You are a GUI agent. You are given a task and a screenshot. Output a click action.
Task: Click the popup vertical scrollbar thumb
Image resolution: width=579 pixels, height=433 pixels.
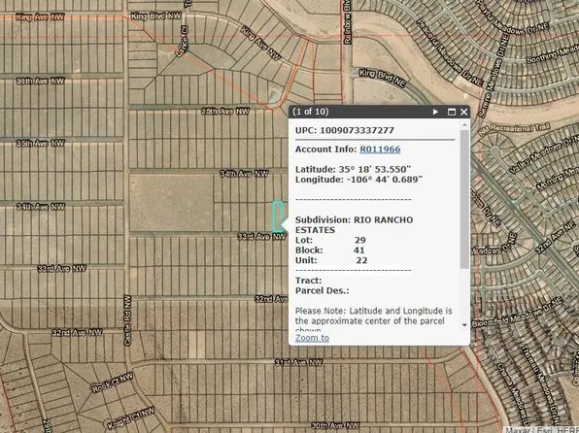click(464, 199)
